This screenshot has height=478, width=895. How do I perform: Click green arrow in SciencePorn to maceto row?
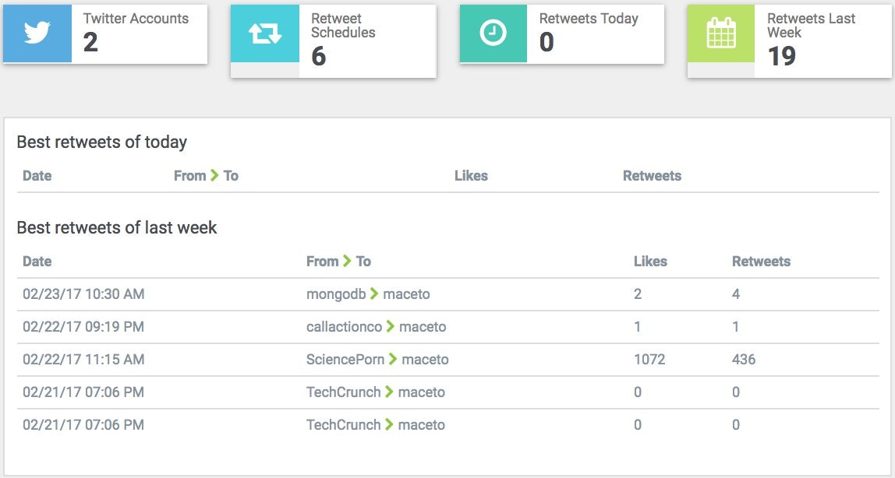pos(393,360)
